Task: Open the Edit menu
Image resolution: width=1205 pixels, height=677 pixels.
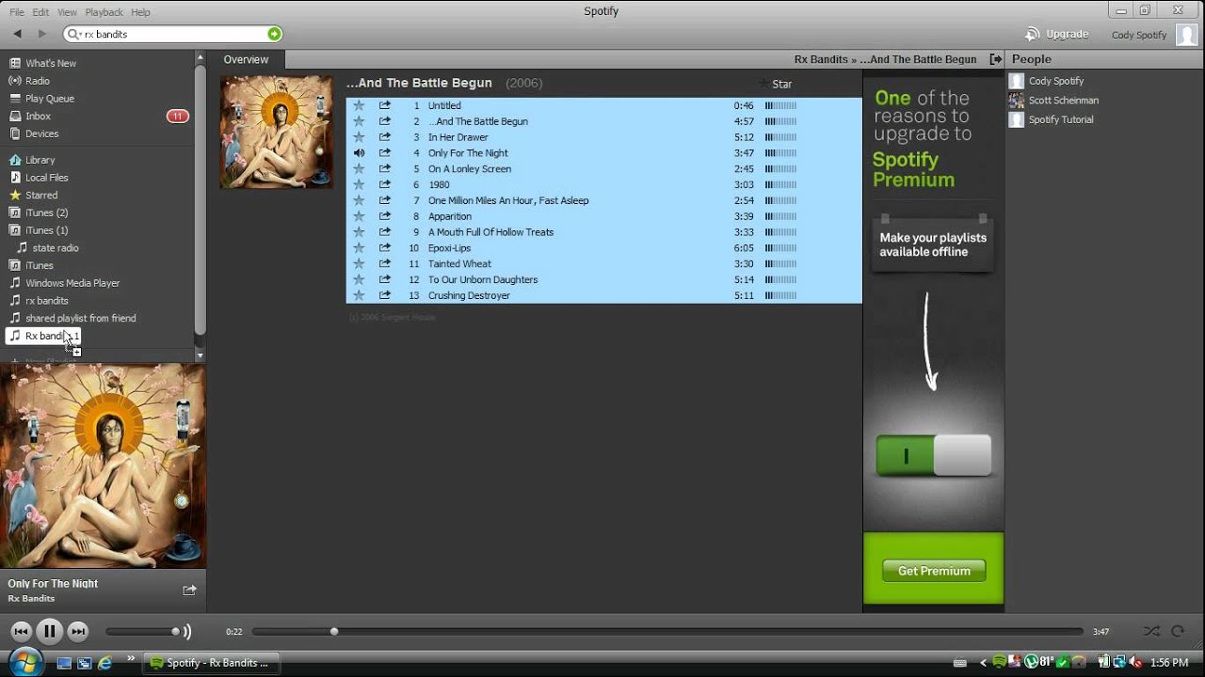Action: coord(40,12)
